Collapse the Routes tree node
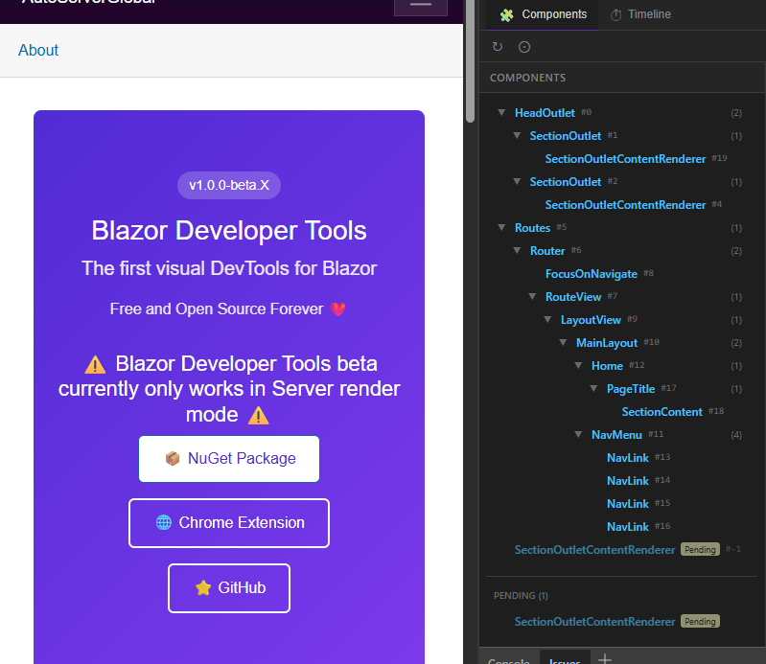 coord(501,227)
